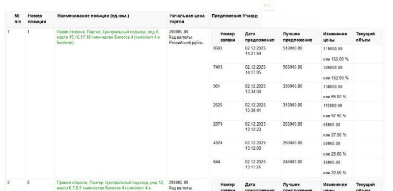
Task: Click the percentage 'или 65.00 %'
Action: coord(335,97)
